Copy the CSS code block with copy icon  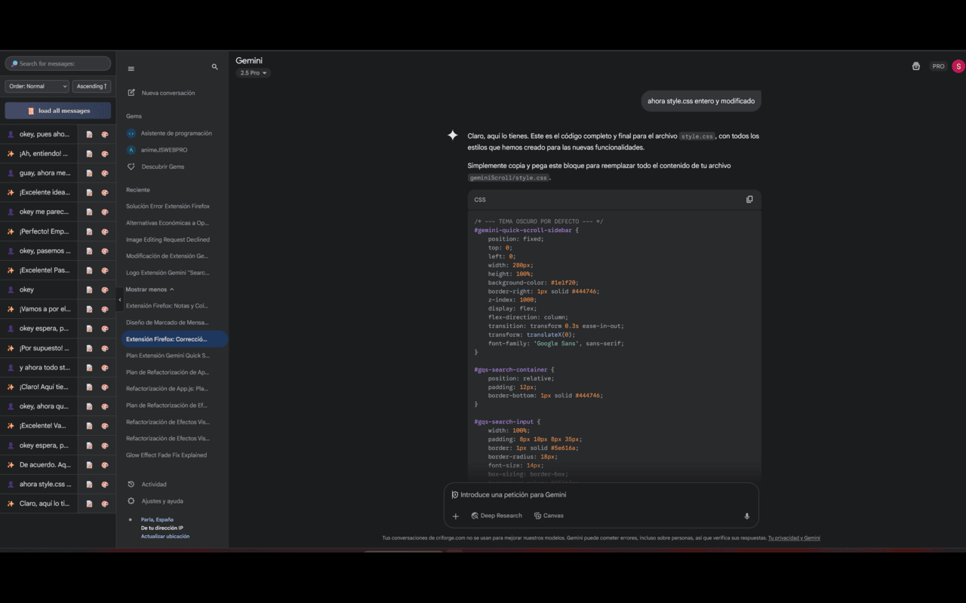749,200
